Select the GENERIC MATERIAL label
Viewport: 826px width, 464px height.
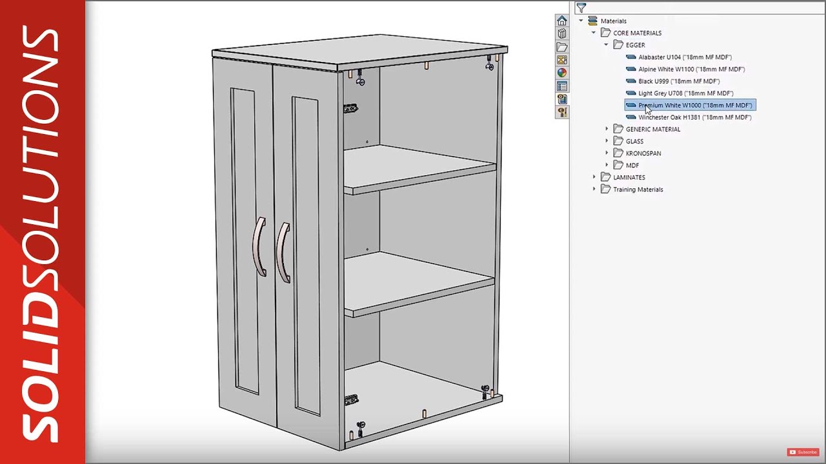point(653,129)
